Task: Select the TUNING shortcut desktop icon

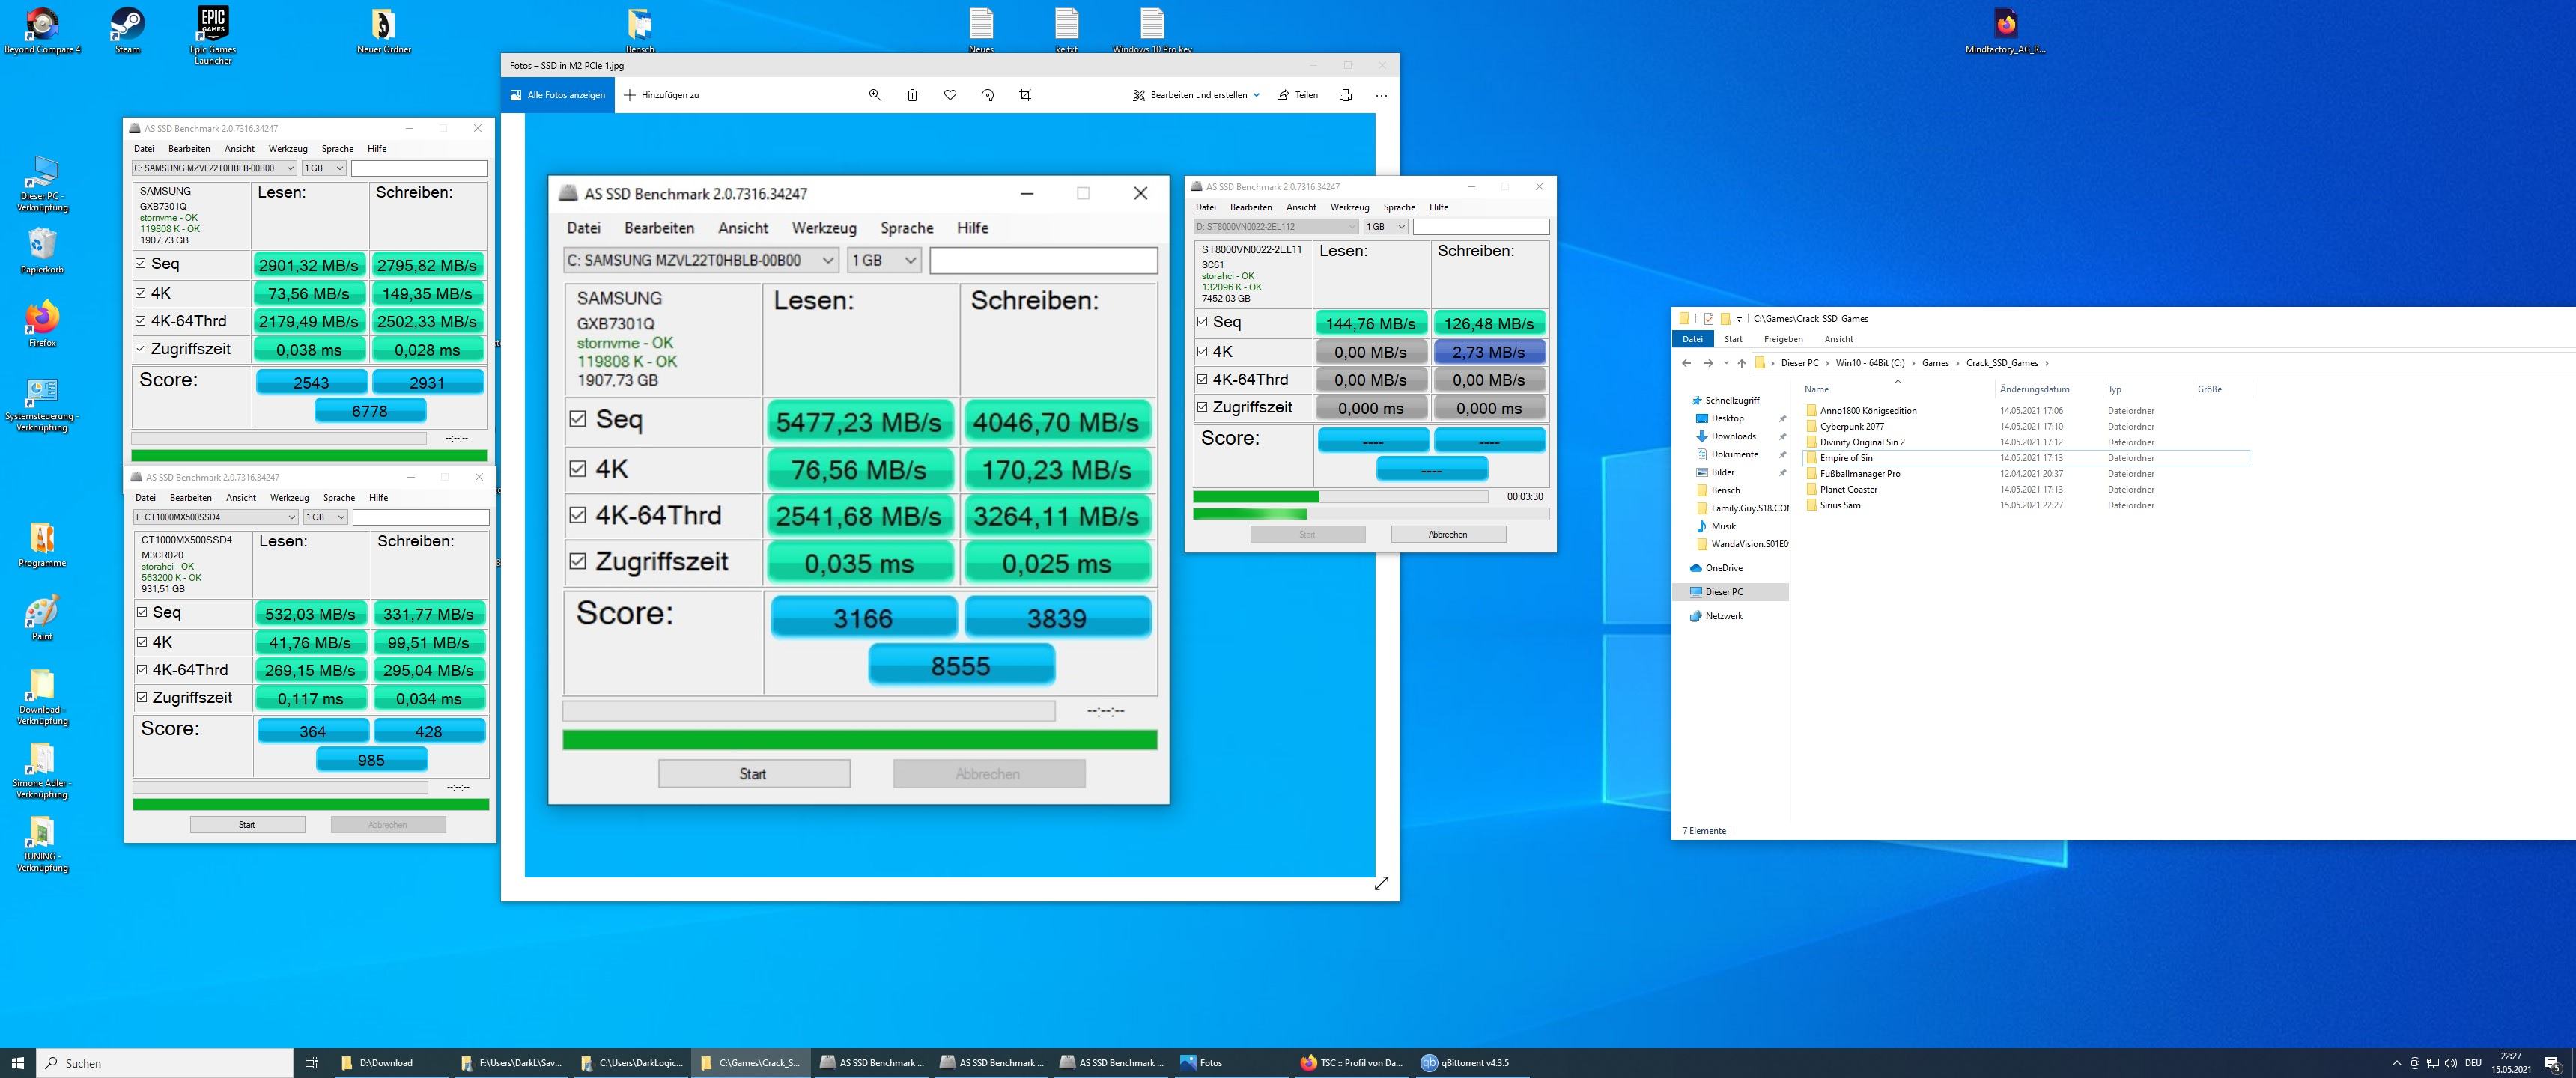Action: [42, 844]
